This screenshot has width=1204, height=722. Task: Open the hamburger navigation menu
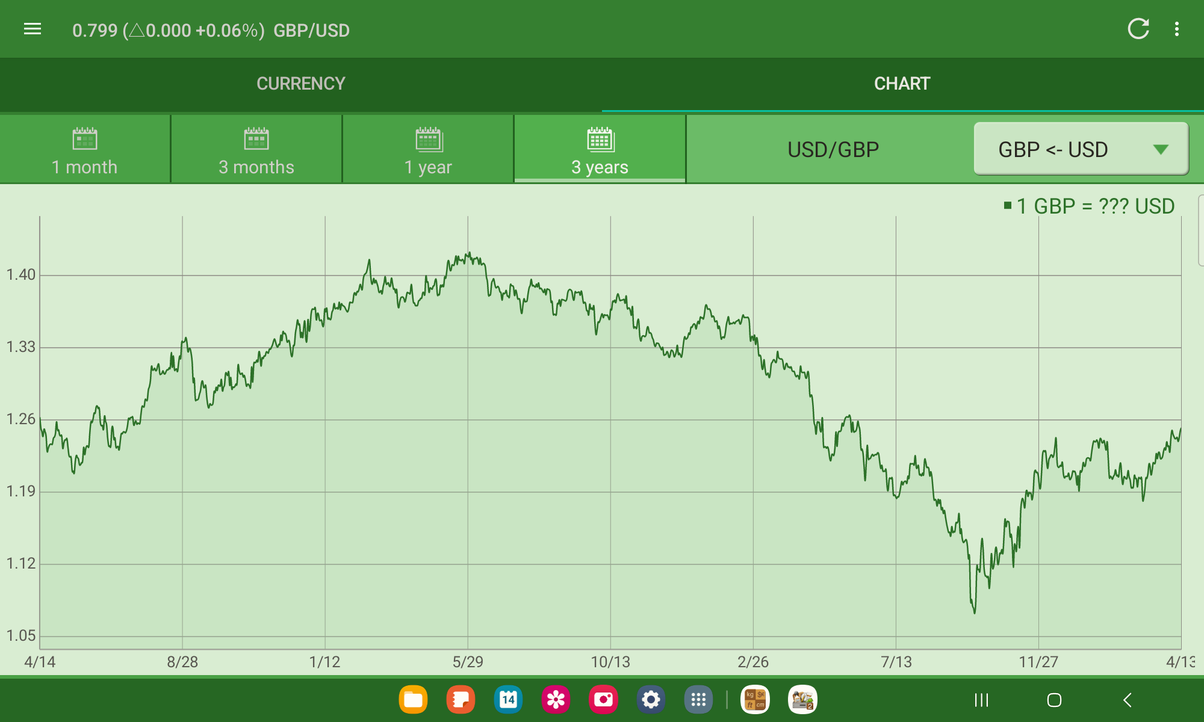[33, 29]
